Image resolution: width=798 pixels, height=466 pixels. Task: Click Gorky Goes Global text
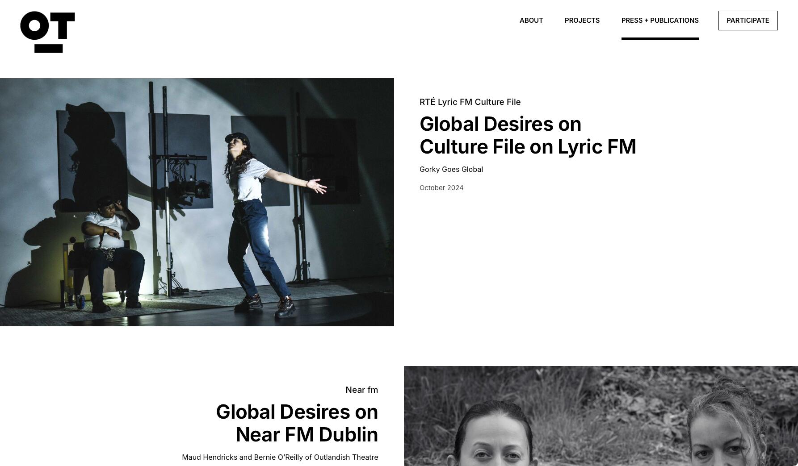click(x=451, y=169)
